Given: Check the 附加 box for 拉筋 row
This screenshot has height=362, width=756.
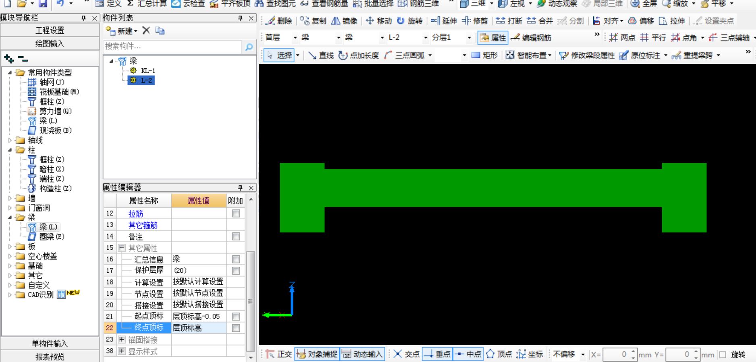Looking at the screenshot, I should tap(236, 214).
